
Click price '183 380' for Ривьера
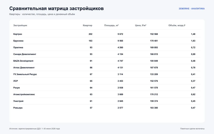pyautogui.click(x=154, y=108)
